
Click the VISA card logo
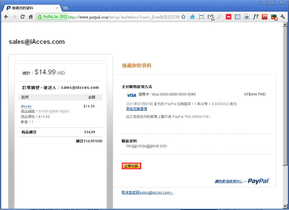click(131, 95)
